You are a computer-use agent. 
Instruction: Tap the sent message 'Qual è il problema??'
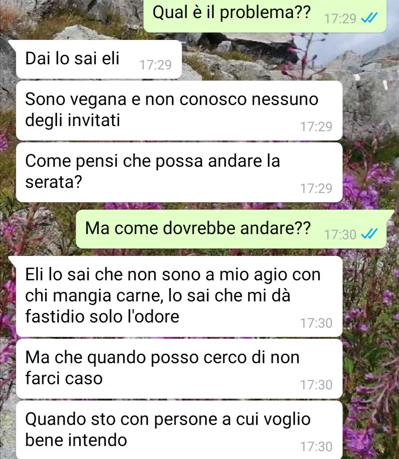(265, 15)
